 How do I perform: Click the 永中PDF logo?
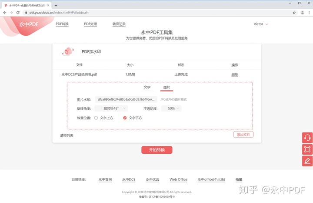[29, 24]
